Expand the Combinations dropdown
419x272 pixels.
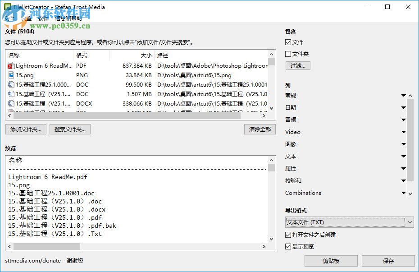403,193
